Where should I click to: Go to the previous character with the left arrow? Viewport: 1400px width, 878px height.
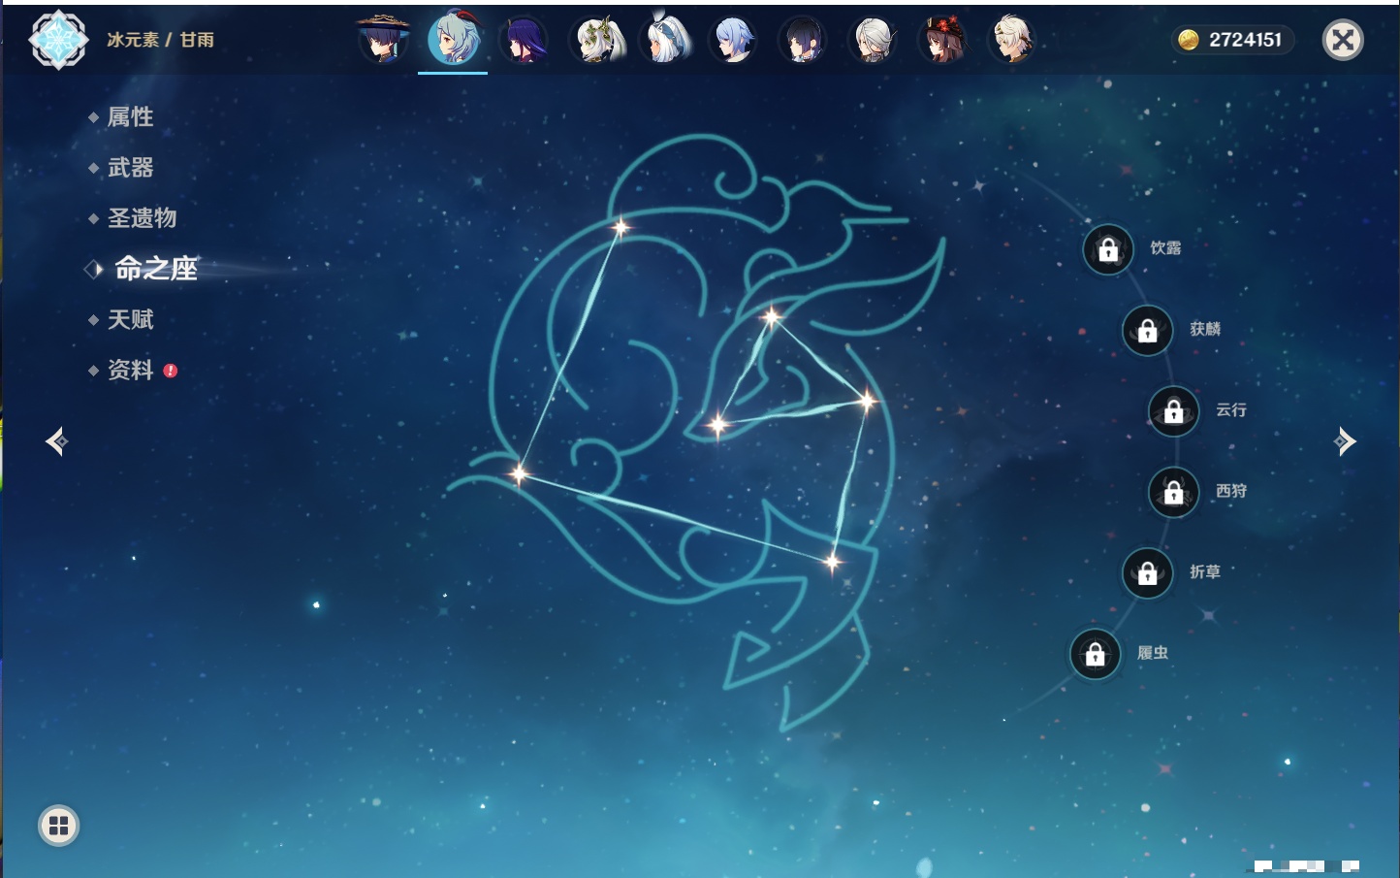pos(56,441)
